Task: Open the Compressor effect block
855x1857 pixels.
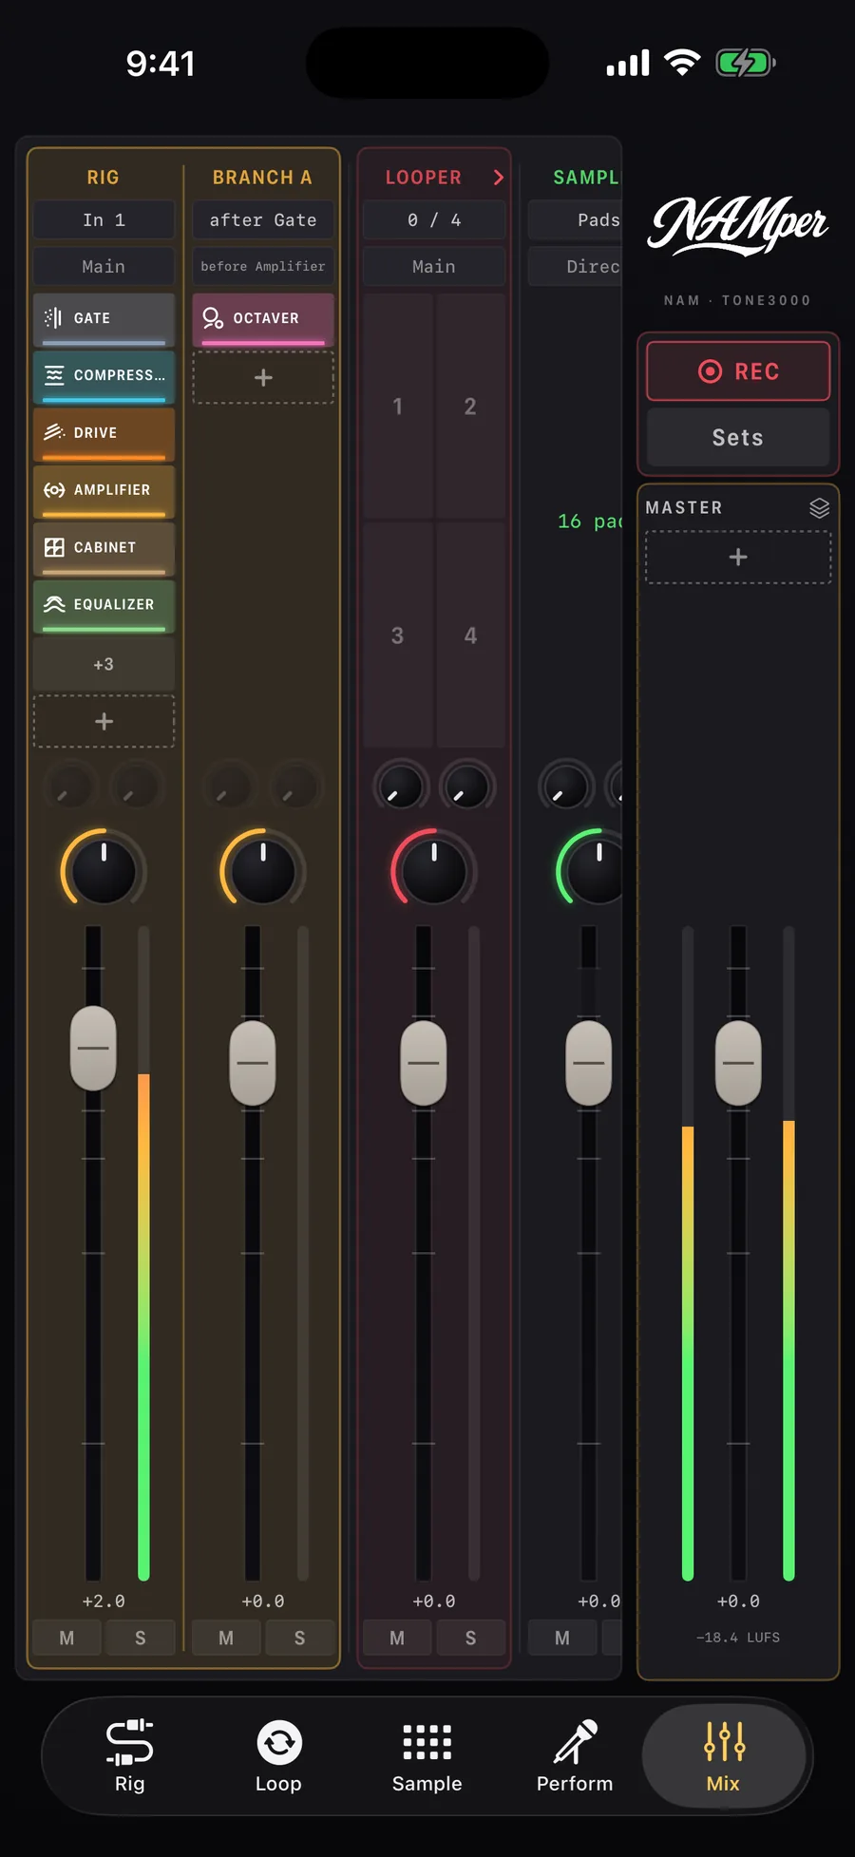Action: click(104, 376)
